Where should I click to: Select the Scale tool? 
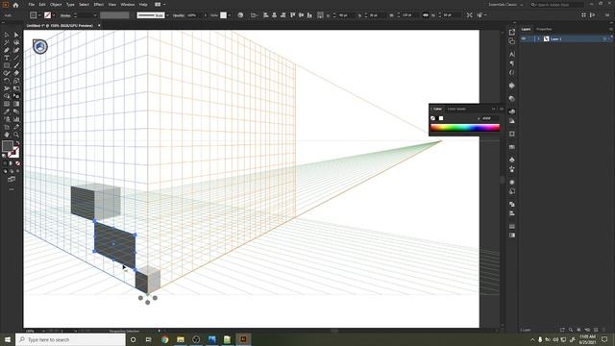coord(16,81)
